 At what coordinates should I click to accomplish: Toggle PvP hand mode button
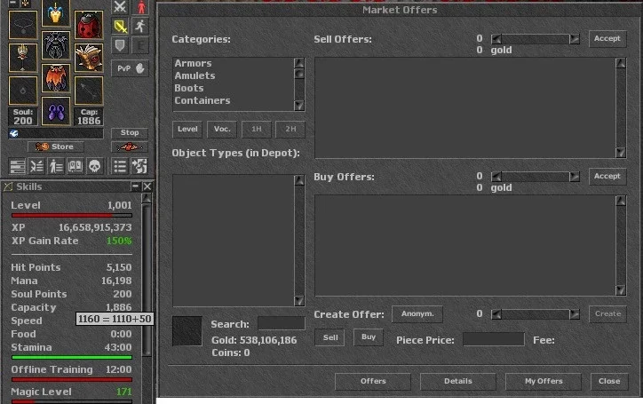(130, 68)
